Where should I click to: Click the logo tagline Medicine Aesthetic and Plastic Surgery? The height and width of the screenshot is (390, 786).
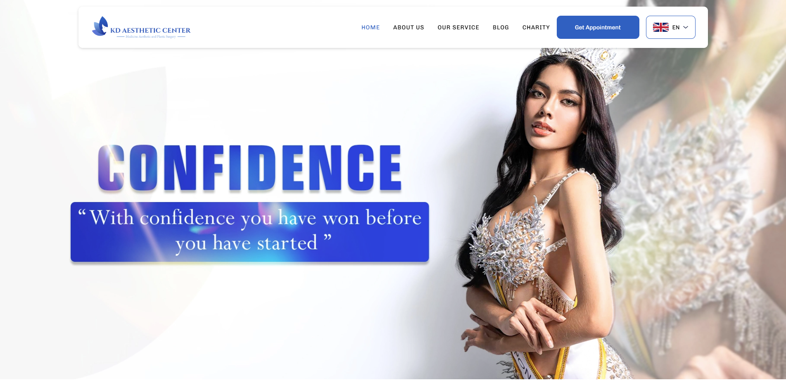[x=151, y=37]
